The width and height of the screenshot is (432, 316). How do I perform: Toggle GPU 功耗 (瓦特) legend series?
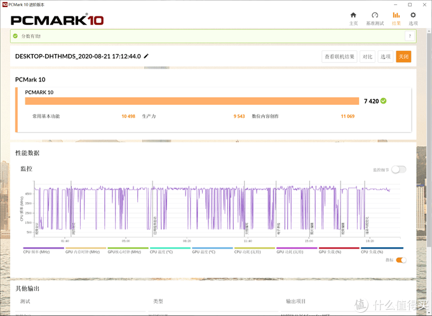tap(297, 251)
